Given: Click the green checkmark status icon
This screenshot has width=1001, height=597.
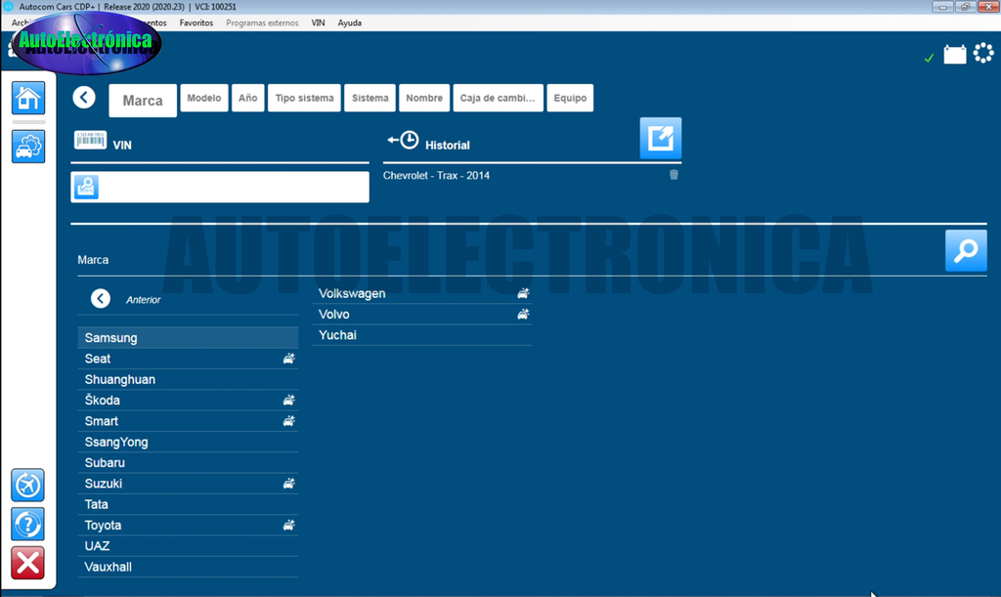Looking at the screenshot, I should click(x=929, y=58).
